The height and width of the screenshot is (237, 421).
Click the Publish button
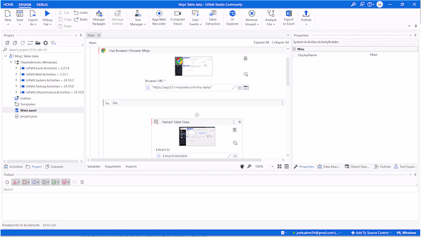[306, 18]
